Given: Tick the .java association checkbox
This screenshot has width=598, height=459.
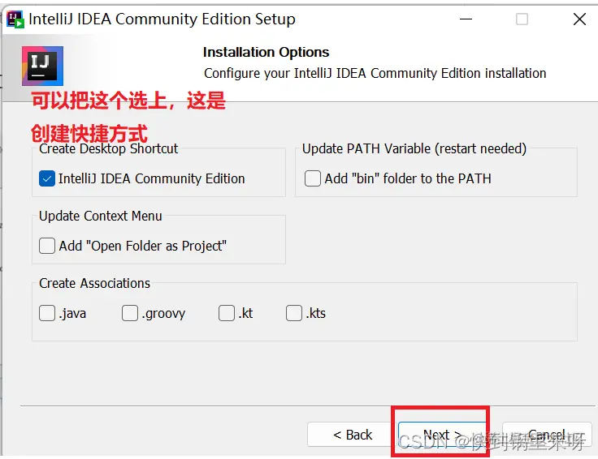Looking at the screenshot, I should coord(47,313).
